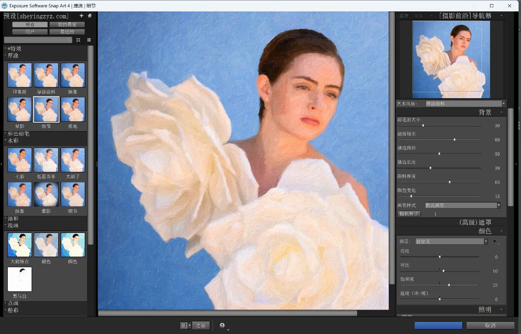The width and height of the screenshot is (521, 334).
Task: Choose the 褪色 comic preset
Action: point(46,244)
